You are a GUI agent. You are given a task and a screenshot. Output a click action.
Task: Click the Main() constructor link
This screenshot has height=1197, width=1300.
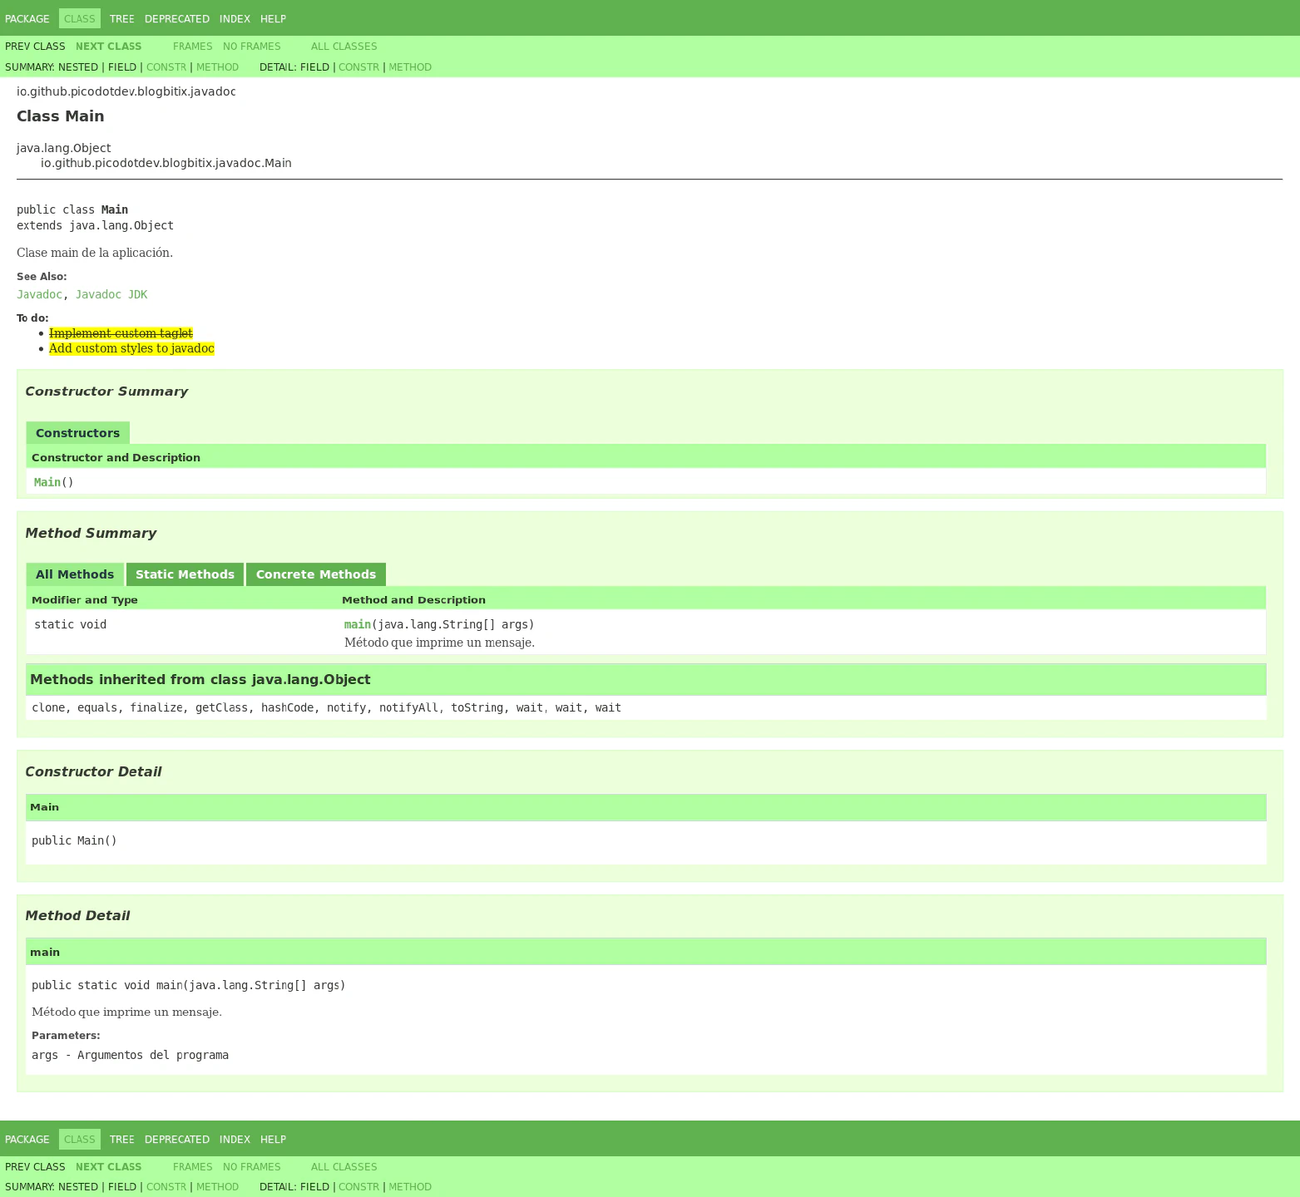pos(47,482)
